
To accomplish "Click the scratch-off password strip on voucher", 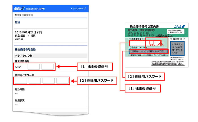I will (148, 52).
